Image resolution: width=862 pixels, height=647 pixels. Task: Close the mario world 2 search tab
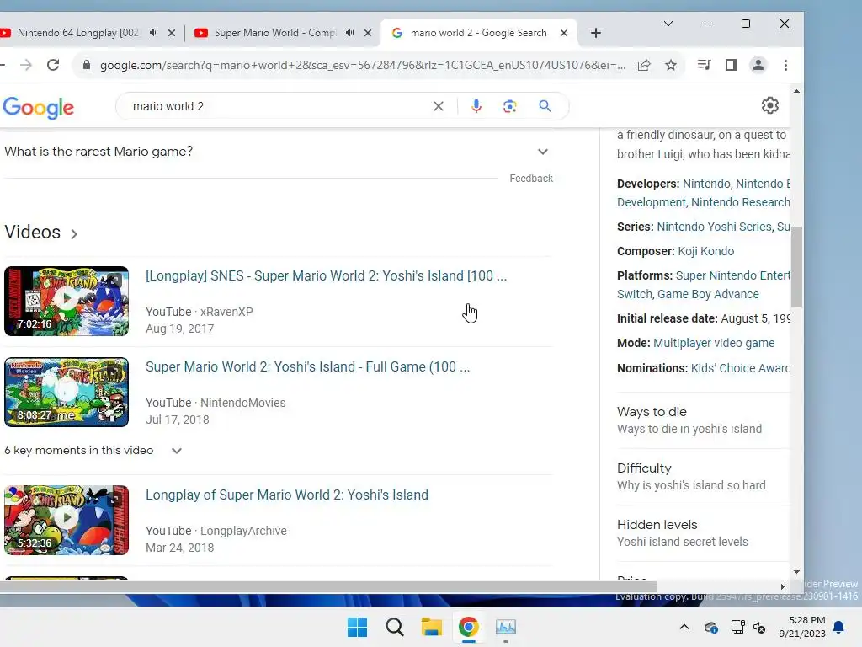pos(564,33)
